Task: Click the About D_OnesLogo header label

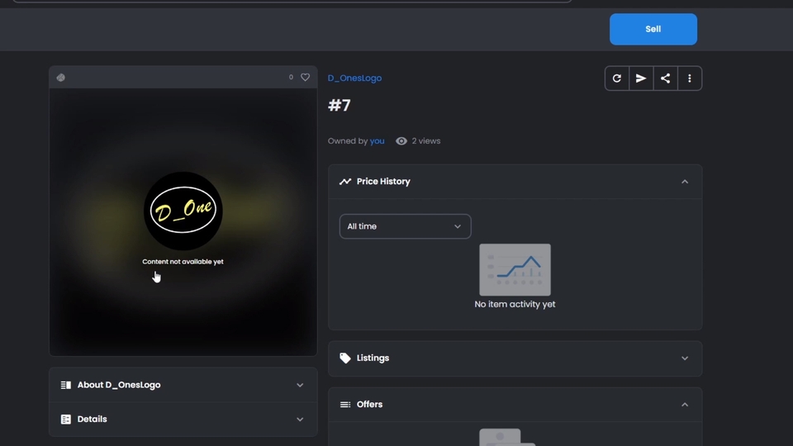Action: coord(119,385)
